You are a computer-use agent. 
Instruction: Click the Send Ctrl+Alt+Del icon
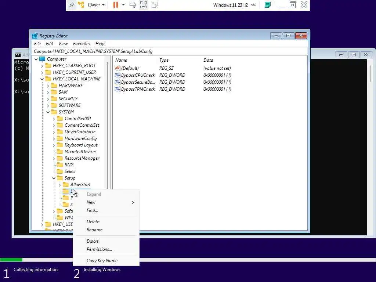pos(132,5)
